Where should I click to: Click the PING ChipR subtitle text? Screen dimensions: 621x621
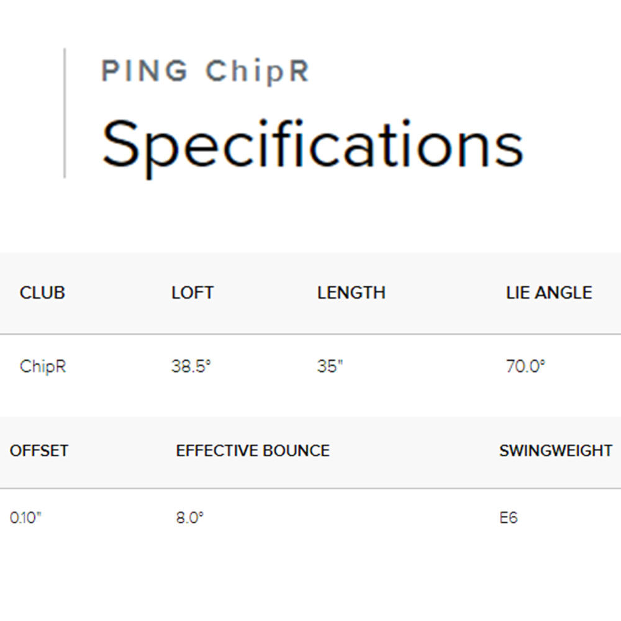point(205,71)
